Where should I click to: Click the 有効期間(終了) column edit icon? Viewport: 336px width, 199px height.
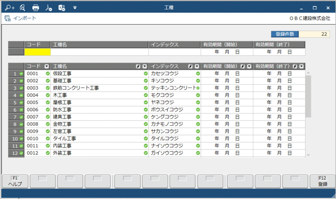pos(295,66)
